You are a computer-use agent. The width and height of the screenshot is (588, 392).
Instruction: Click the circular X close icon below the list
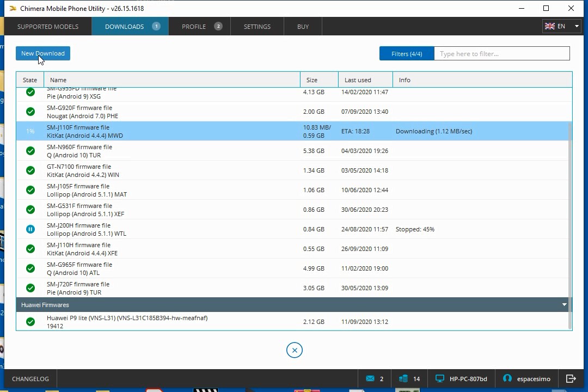point(295,350)
